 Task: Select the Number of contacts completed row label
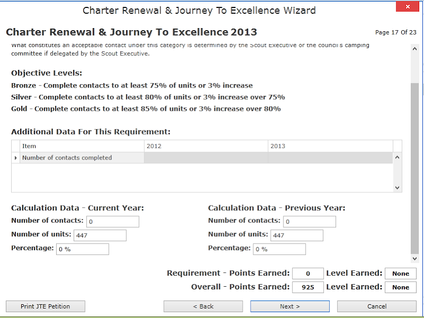(82, 157)
